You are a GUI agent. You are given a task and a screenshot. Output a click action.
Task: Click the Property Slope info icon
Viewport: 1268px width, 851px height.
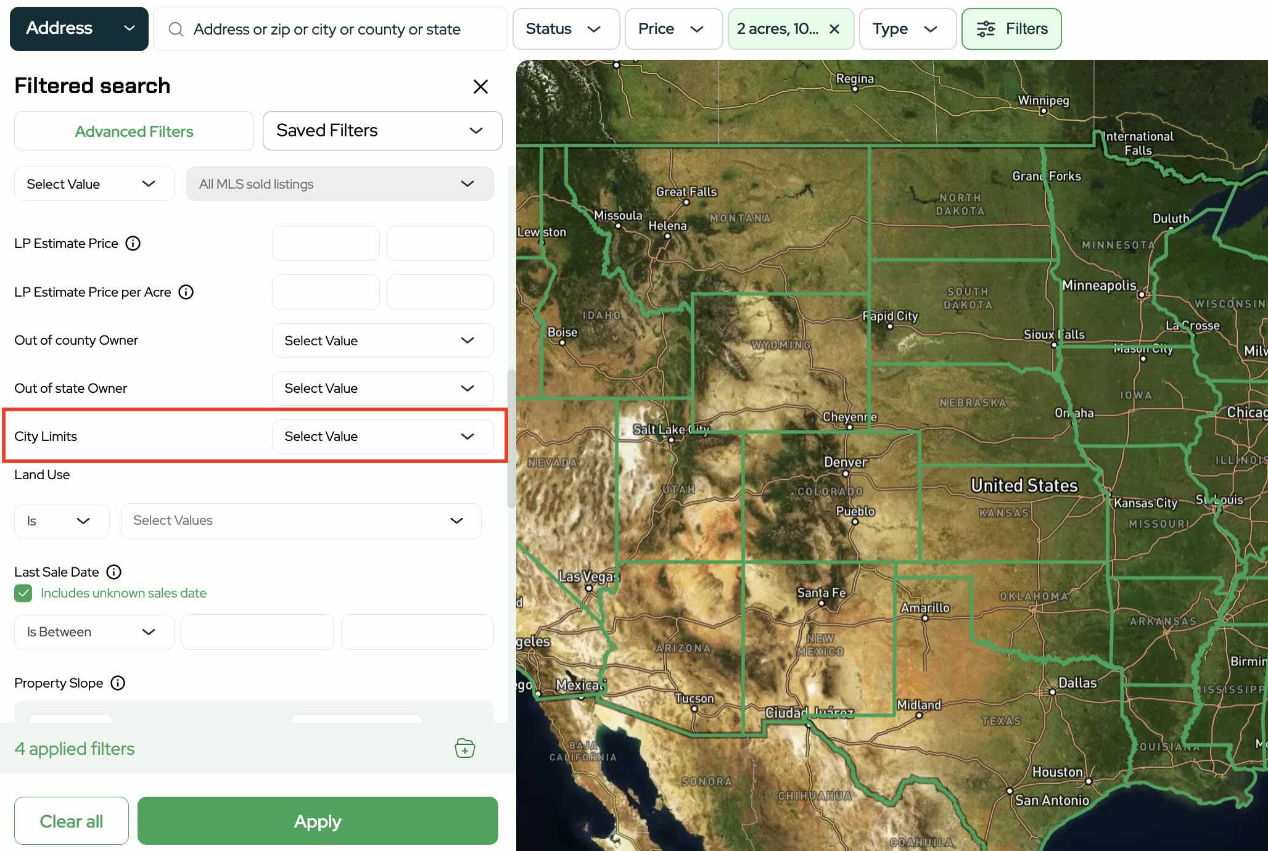pyautogui.click(x=118, y=683)
